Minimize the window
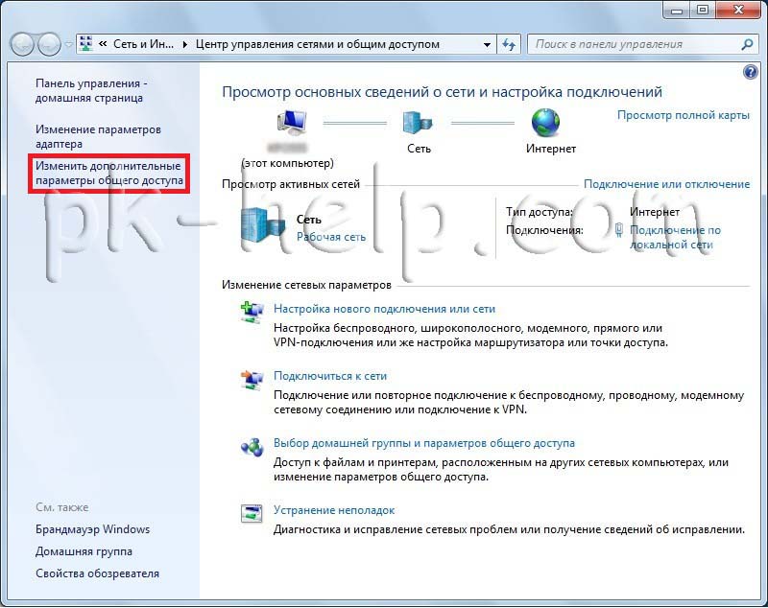This screenshot has width=768, height=608. 677,10
